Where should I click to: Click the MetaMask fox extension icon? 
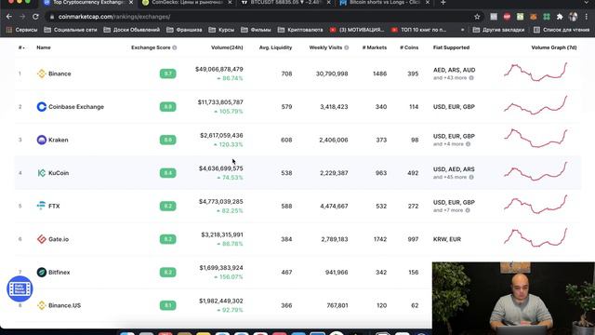[534, 17]
